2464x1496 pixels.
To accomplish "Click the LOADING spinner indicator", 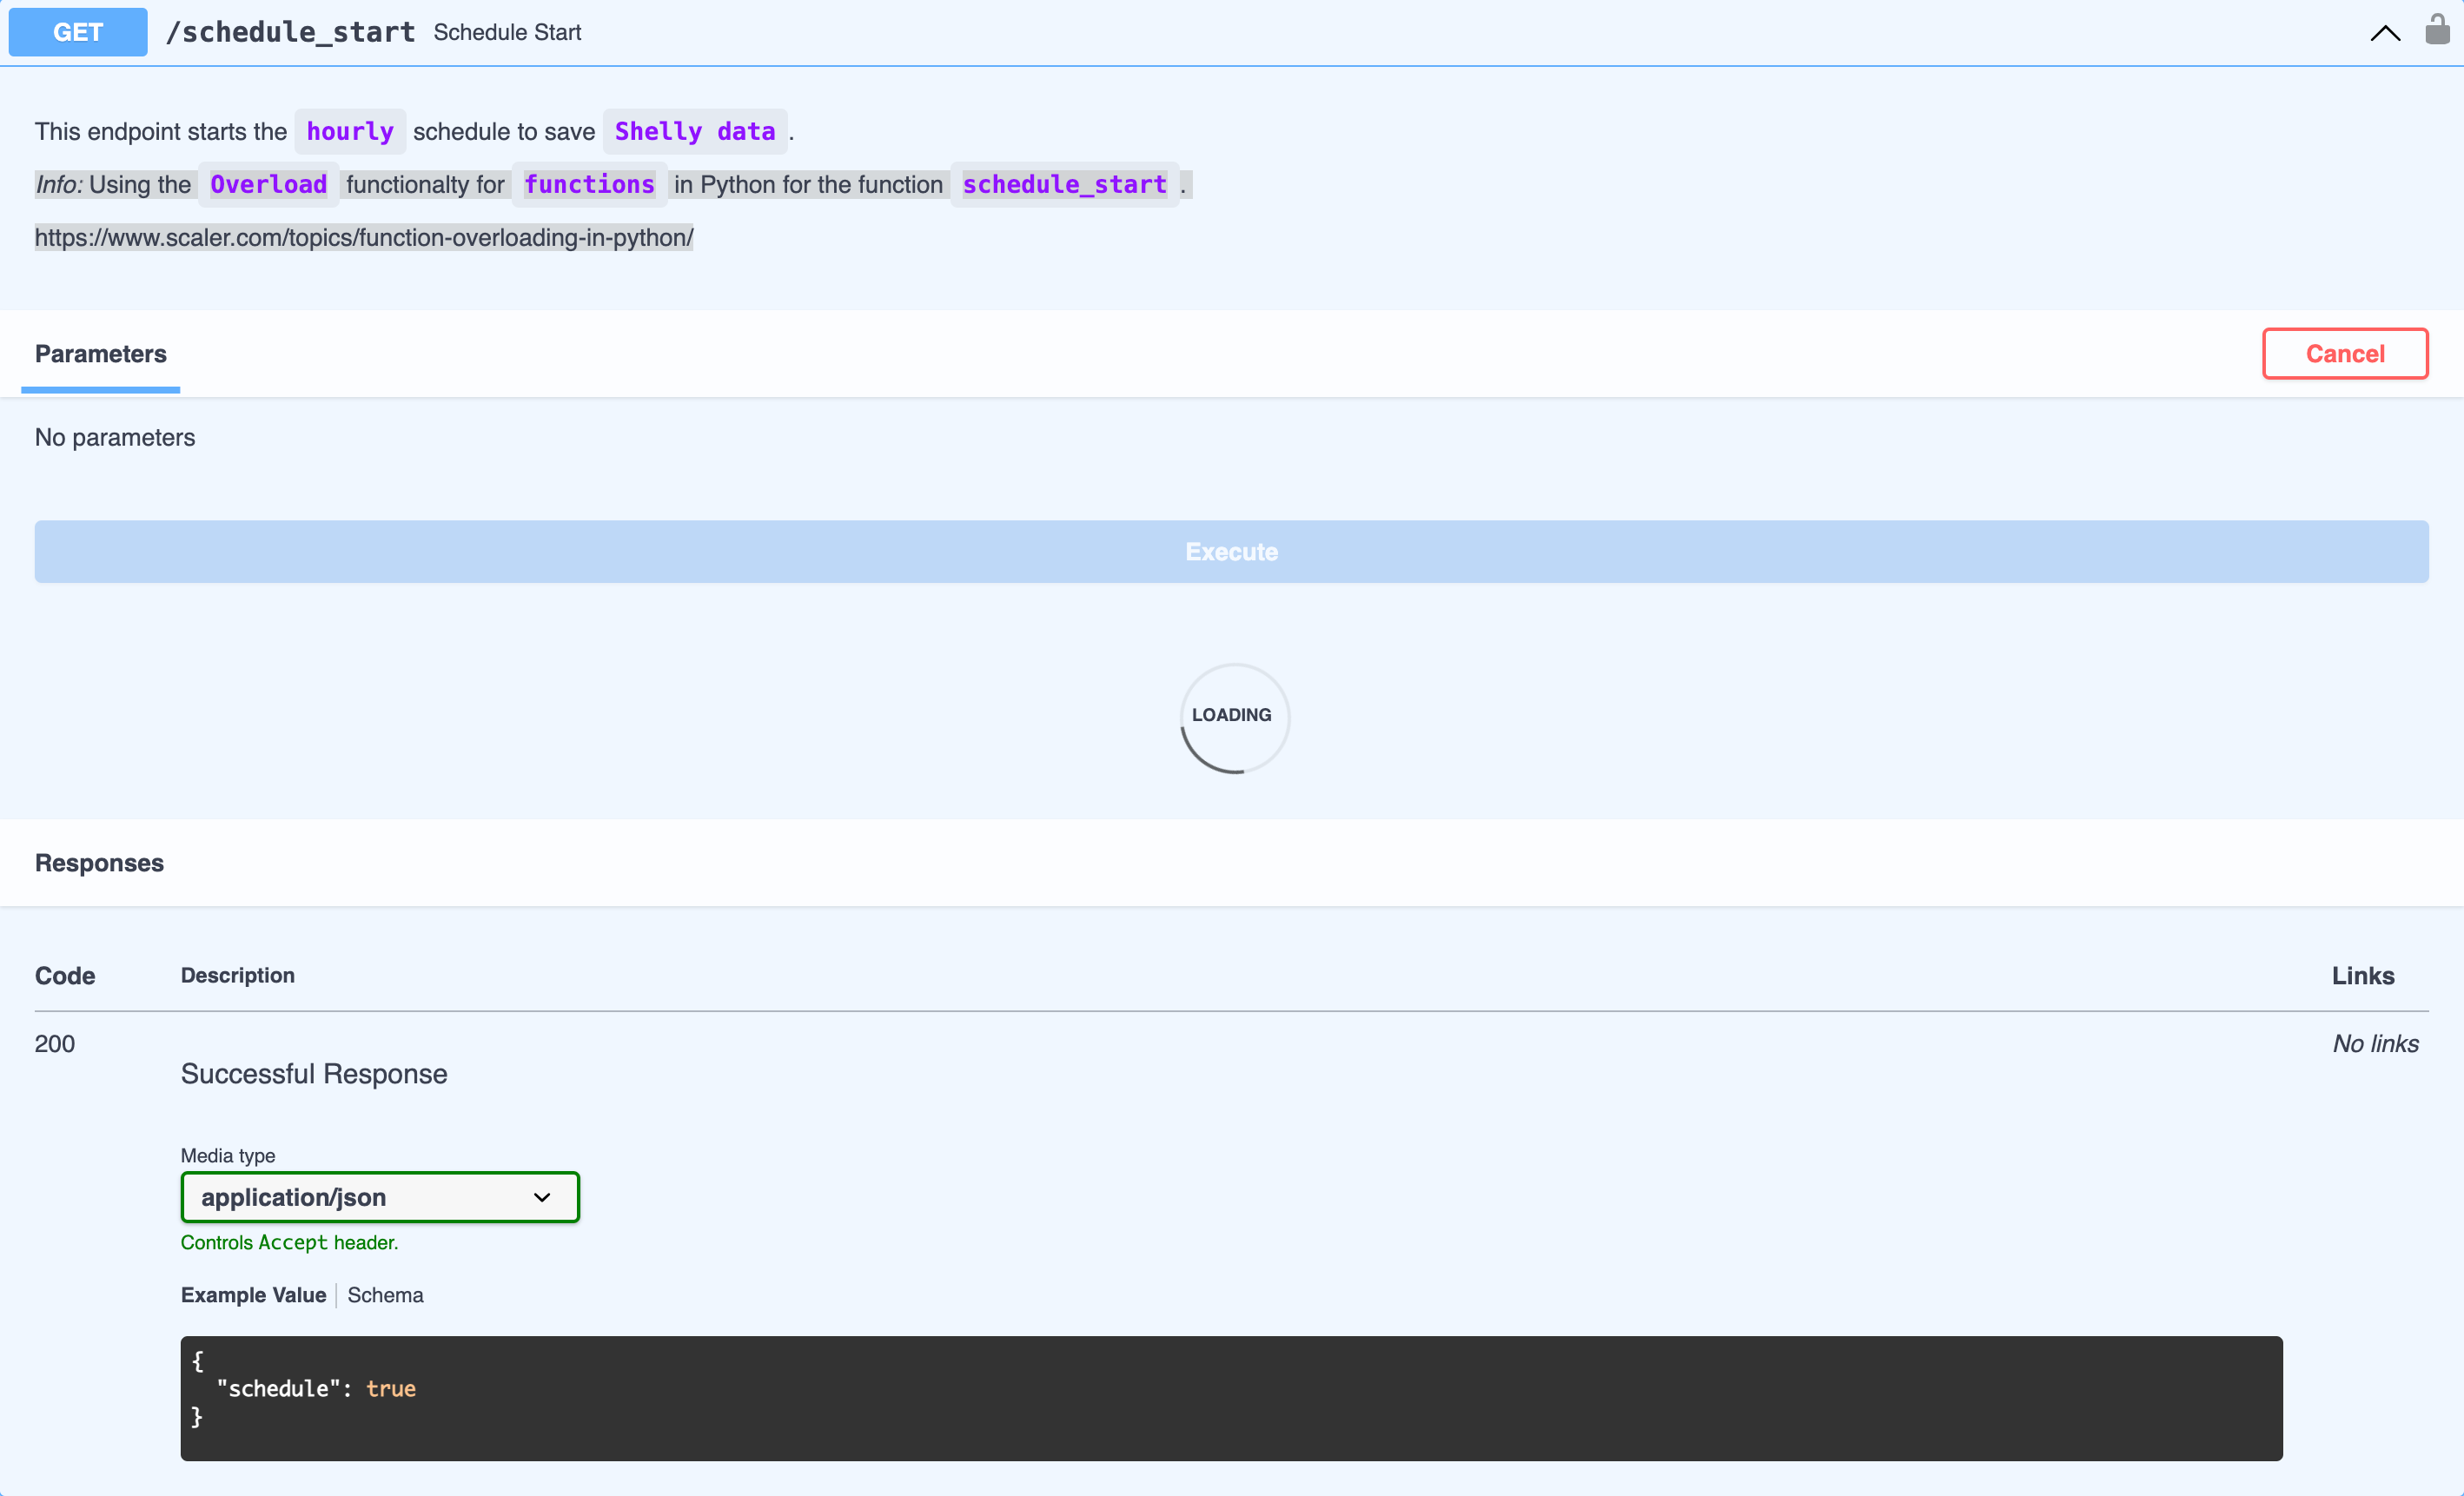I will pyautogui.click(x=1233, y=716).
